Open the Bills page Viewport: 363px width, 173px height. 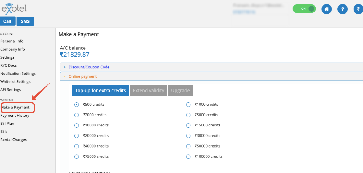[4, 131]
